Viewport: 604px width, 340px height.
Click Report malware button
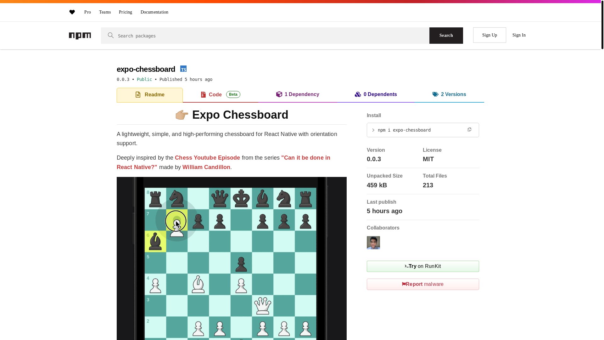(x=423, y=284)
